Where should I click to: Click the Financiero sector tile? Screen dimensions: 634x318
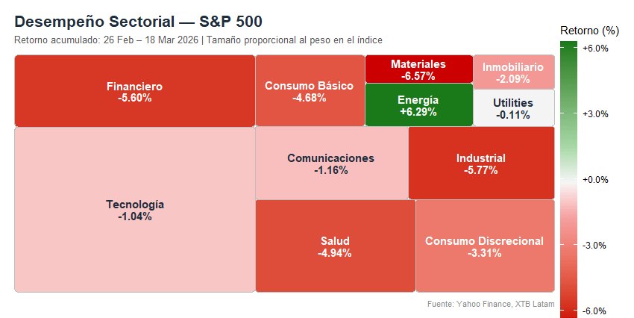tap(134, 91)
